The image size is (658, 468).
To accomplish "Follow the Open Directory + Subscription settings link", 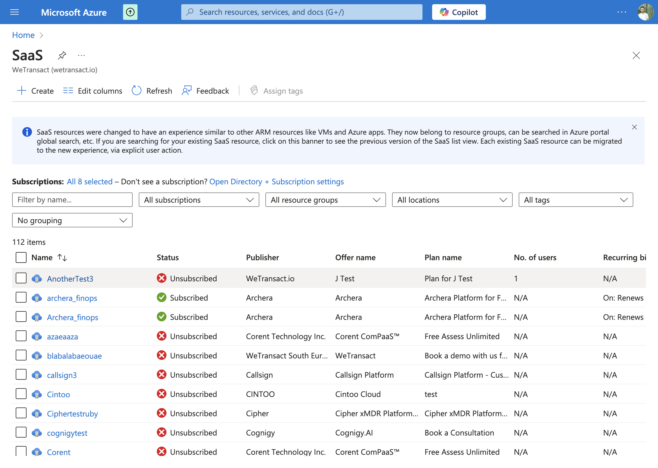I will click(x=277, y=182).
